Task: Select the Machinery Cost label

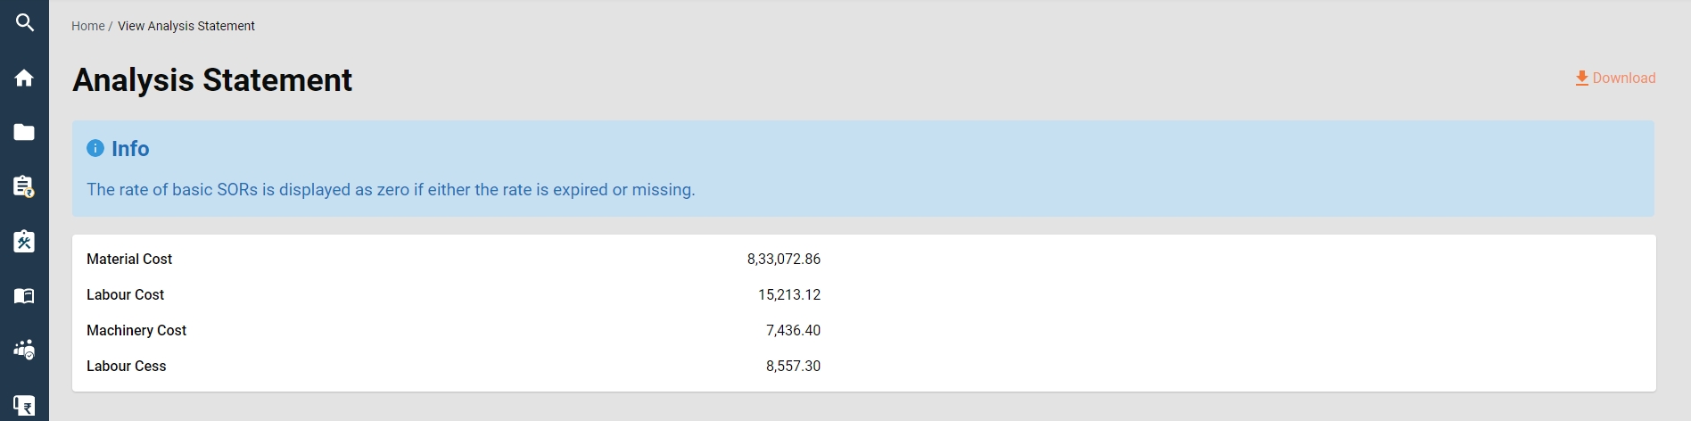Action: pos(136,330)
